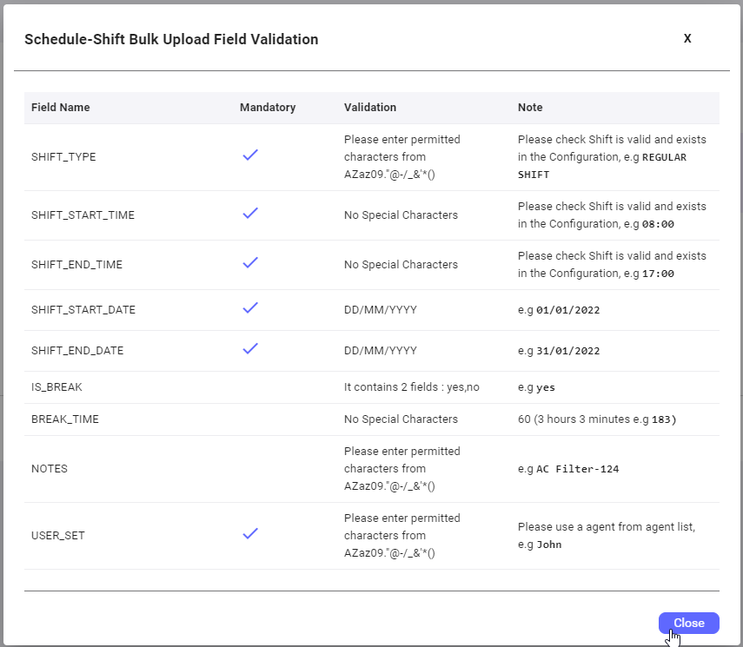
Task: Click the DD/MM/YYYY validation for SHIFT_END_DATE
Action: click(381, 351)
